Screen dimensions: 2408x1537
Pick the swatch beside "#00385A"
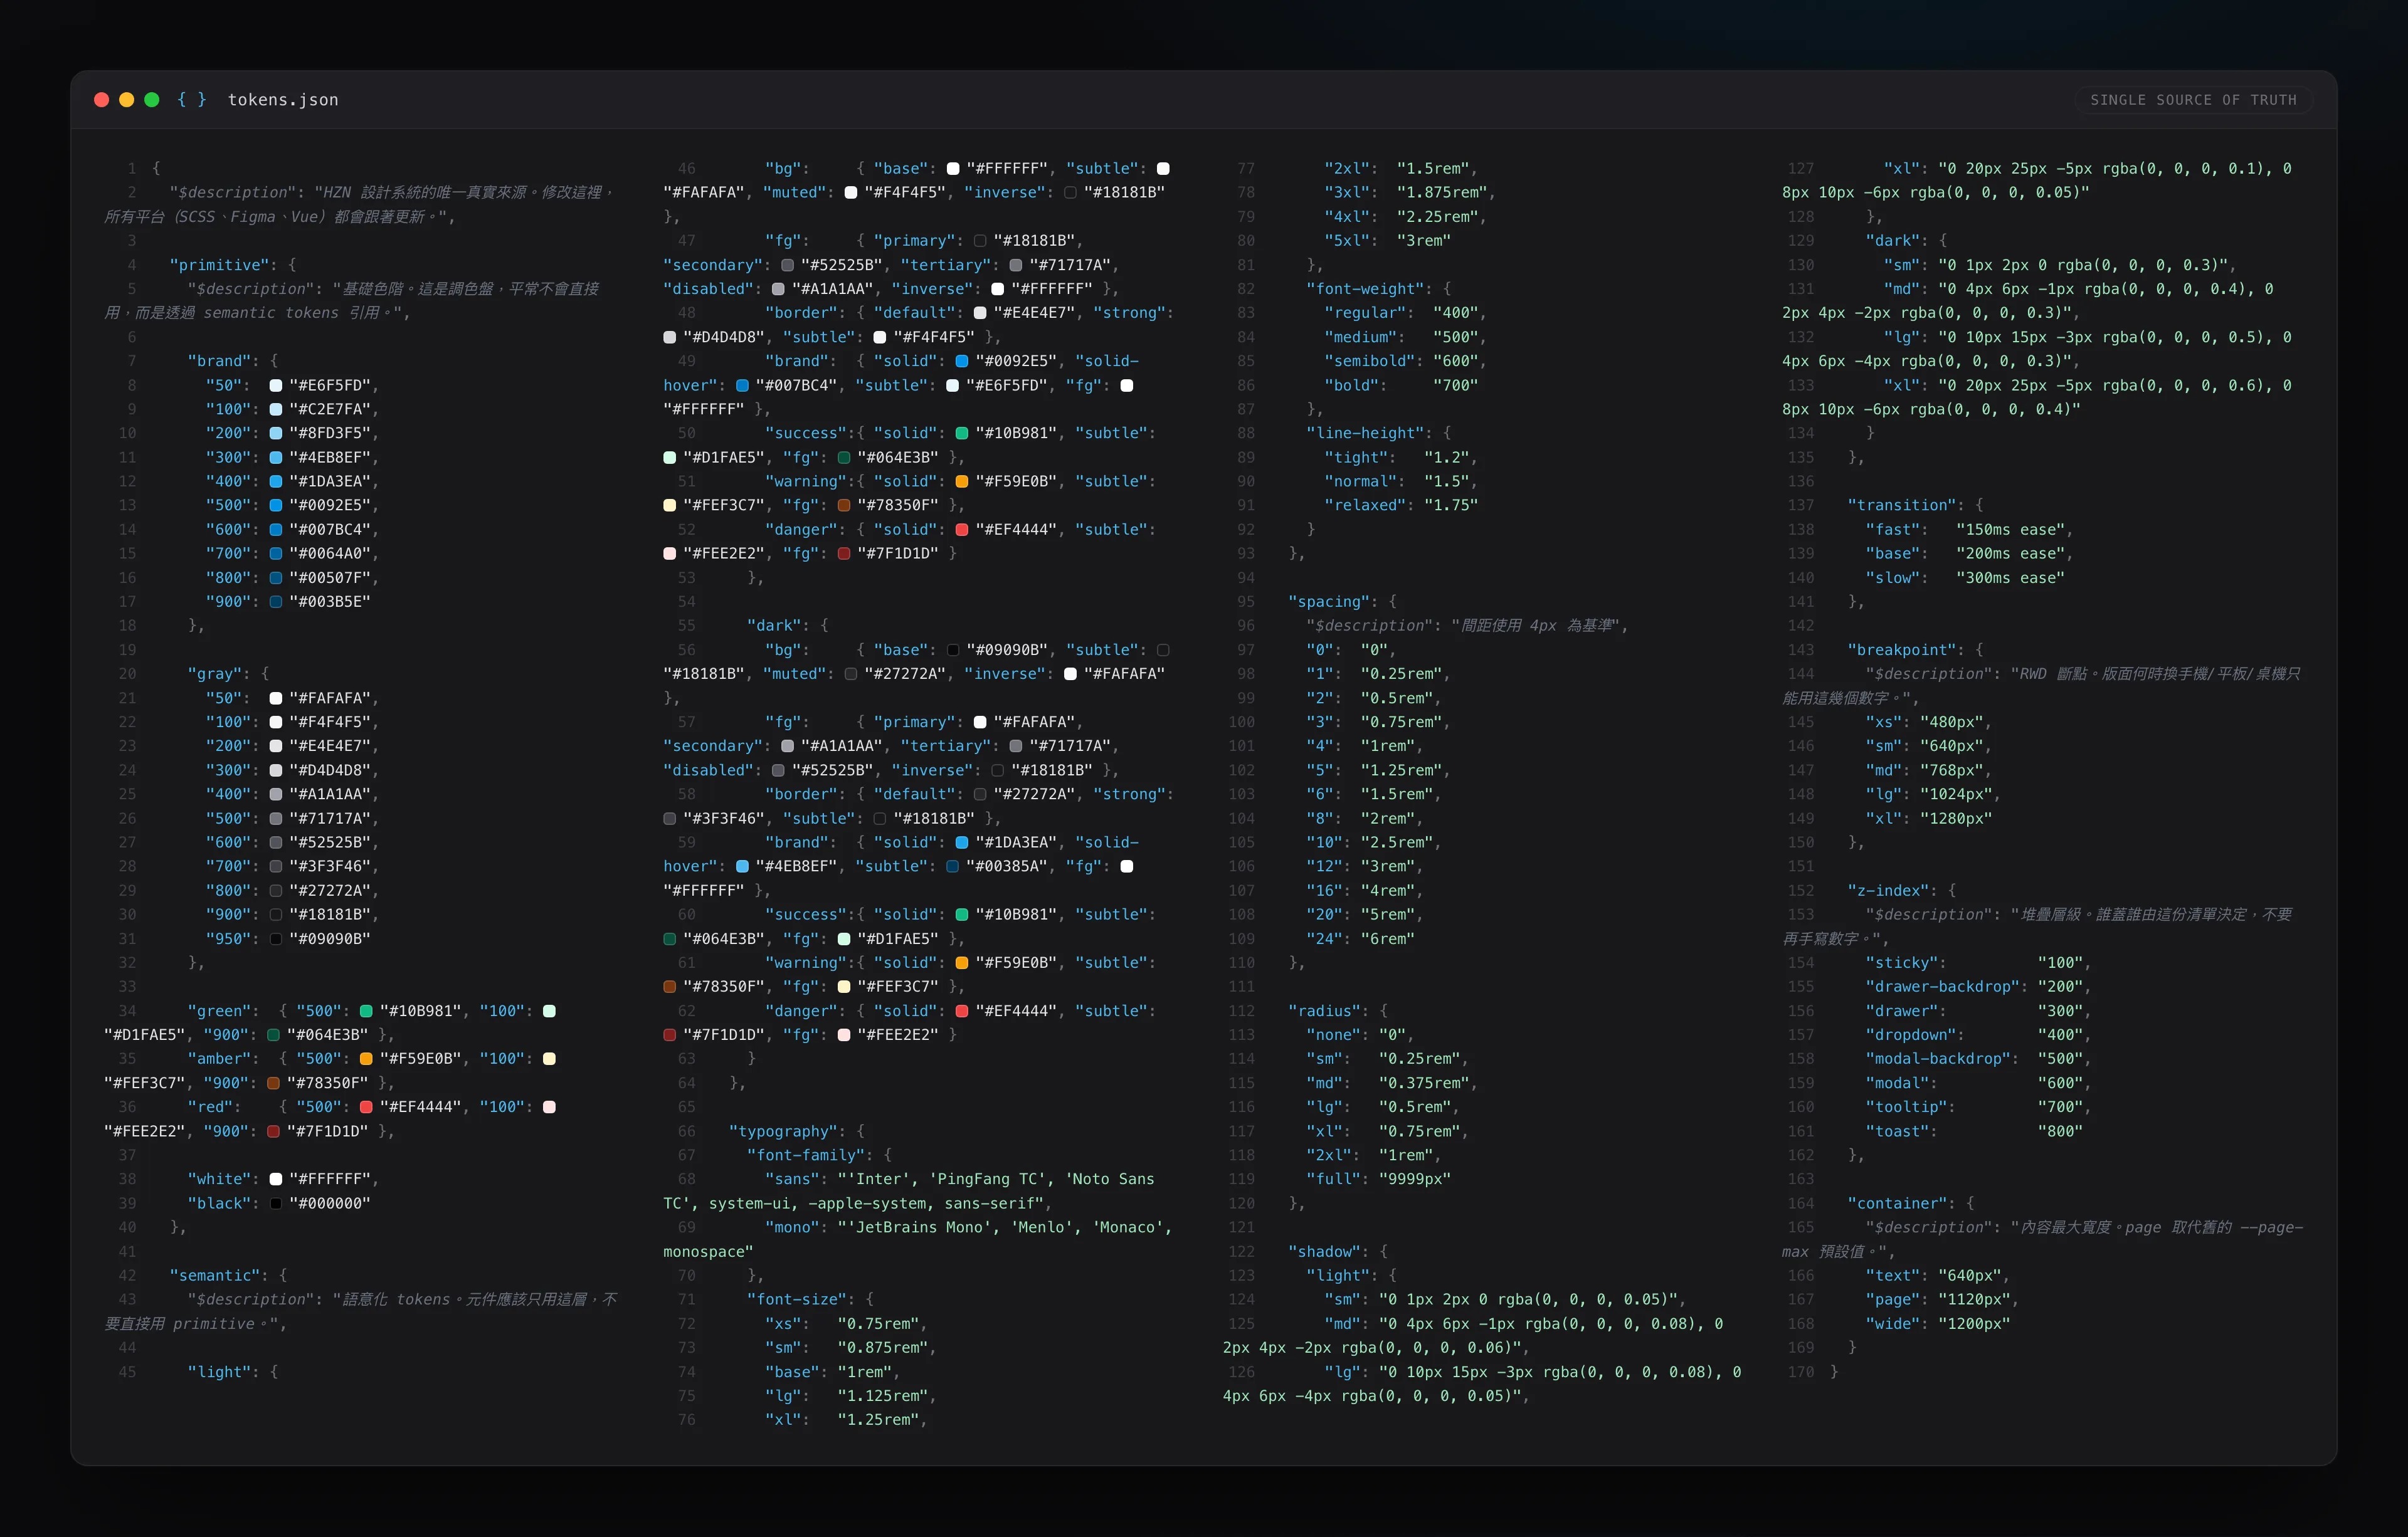coord(952,866)
